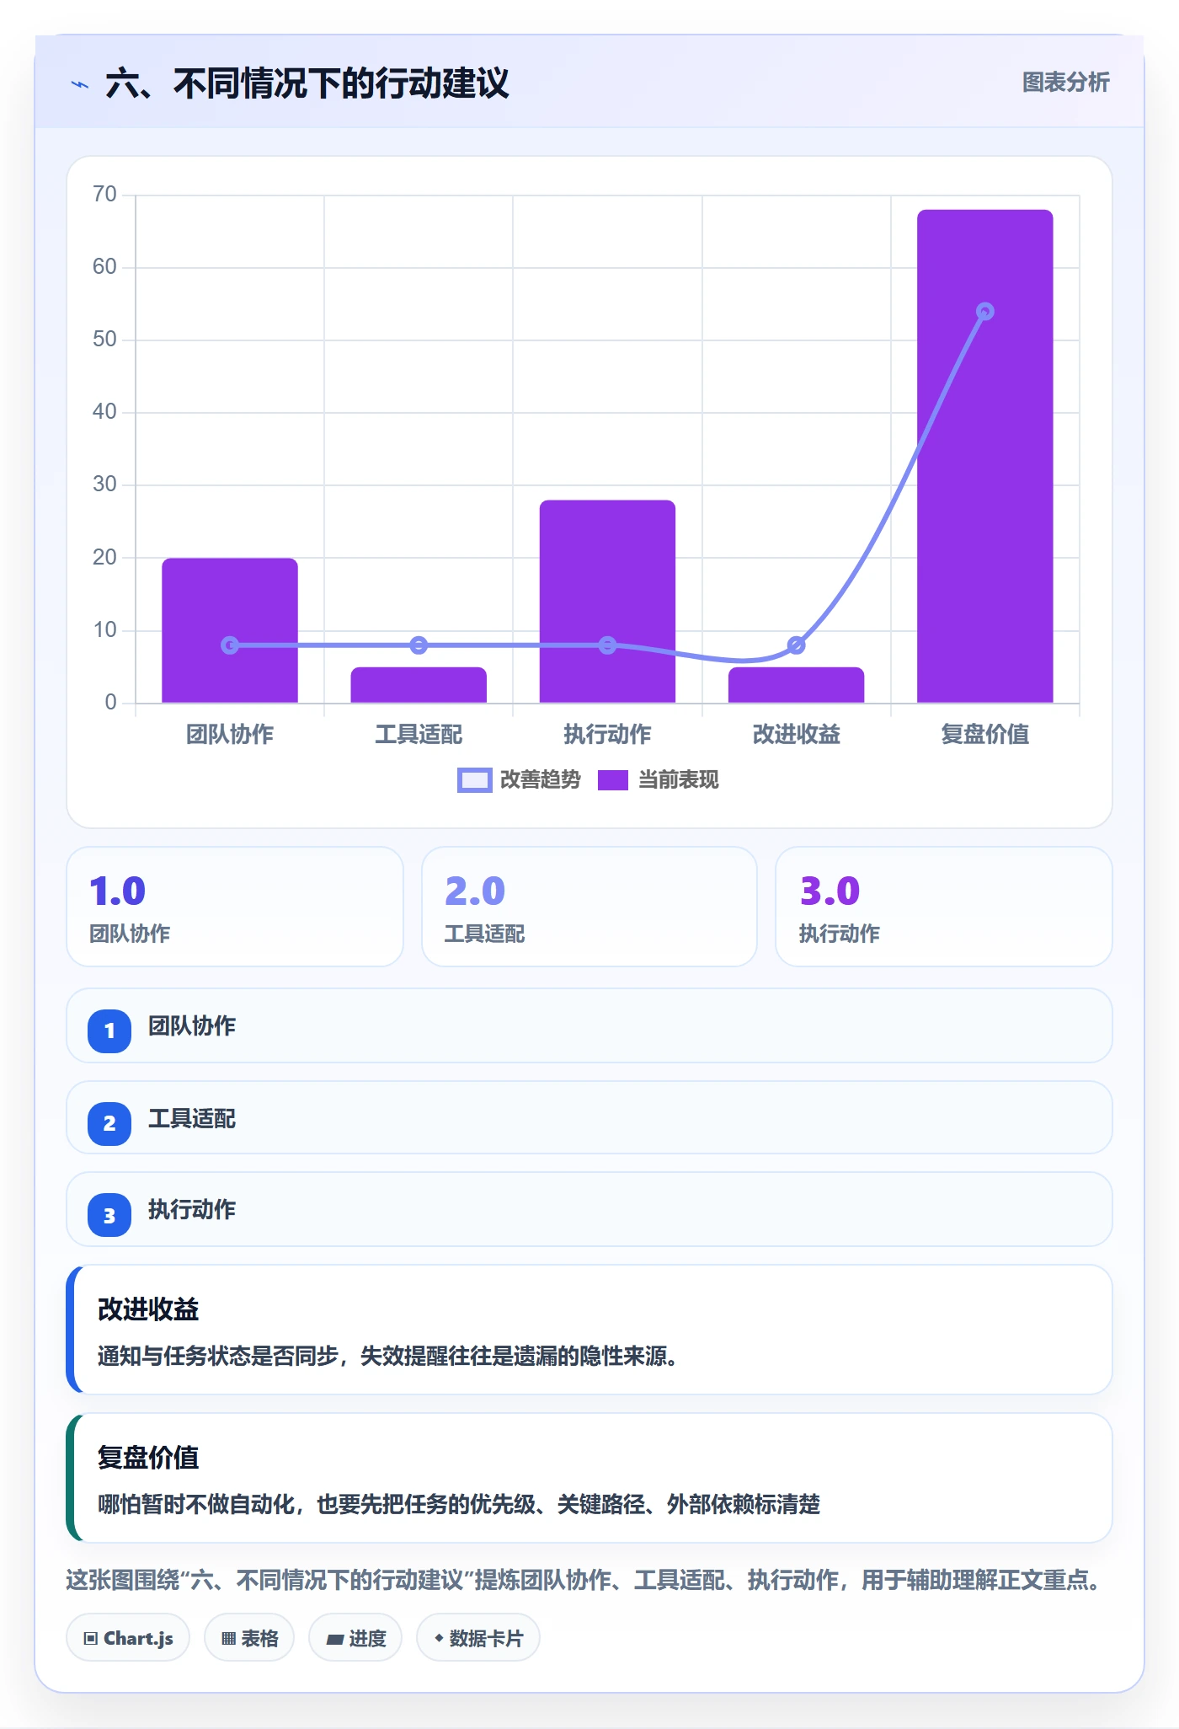The width and height of the screenshot is (1179, 1729).
Task: Click the 复盘价值 x-axis label
Action: (x=984, y=734)
